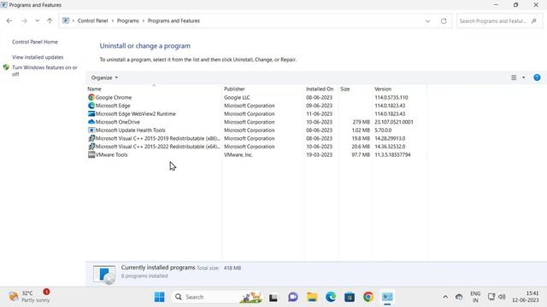Image resolution: width=547 pixels, height=307 pixels.
Task: Select Microsoft Edge WebView2 Runtime icon
Action: click(91, 113)
